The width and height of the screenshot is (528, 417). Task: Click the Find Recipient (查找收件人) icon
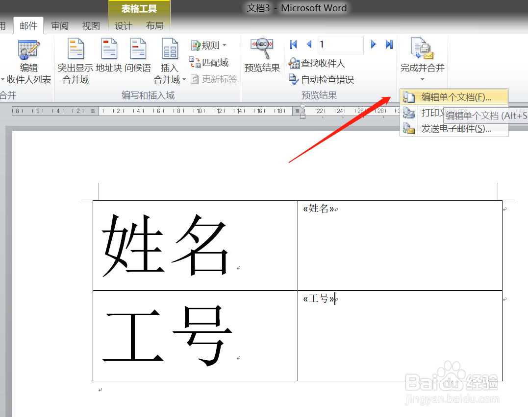(x=316, y=63)
